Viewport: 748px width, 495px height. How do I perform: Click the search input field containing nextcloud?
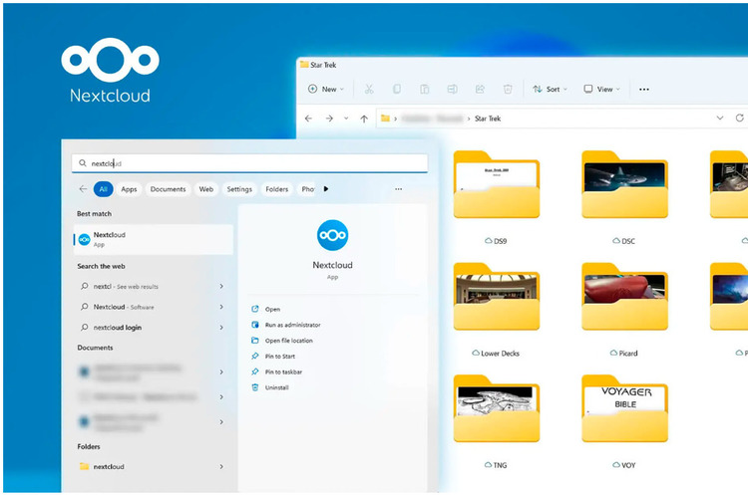[x=249, y=163]
